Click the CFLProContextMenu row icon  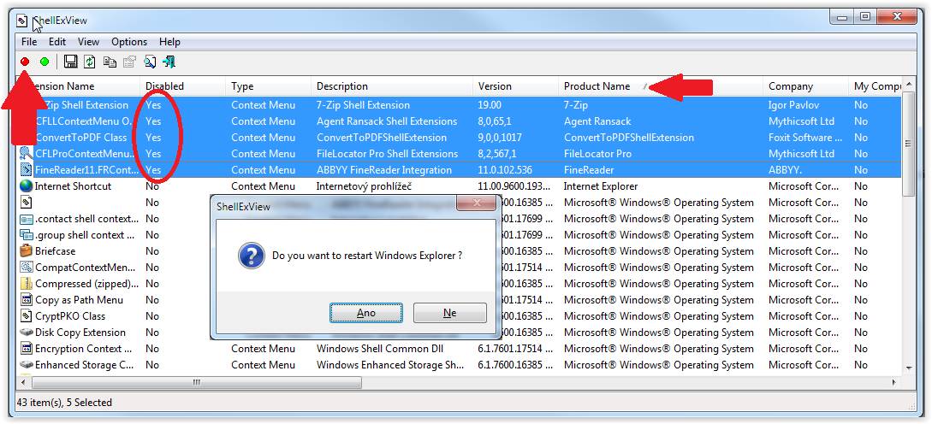(27, 154)
